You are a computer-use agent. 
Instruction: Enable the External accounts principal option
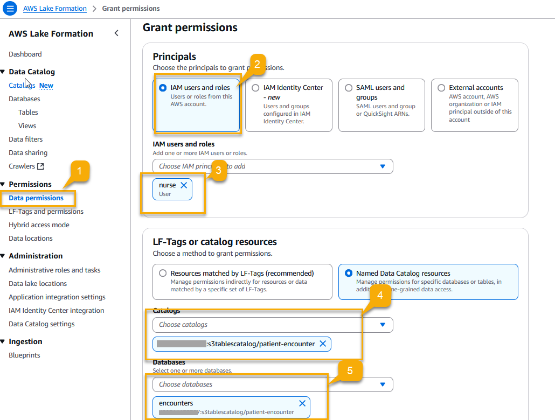[441, 87]
